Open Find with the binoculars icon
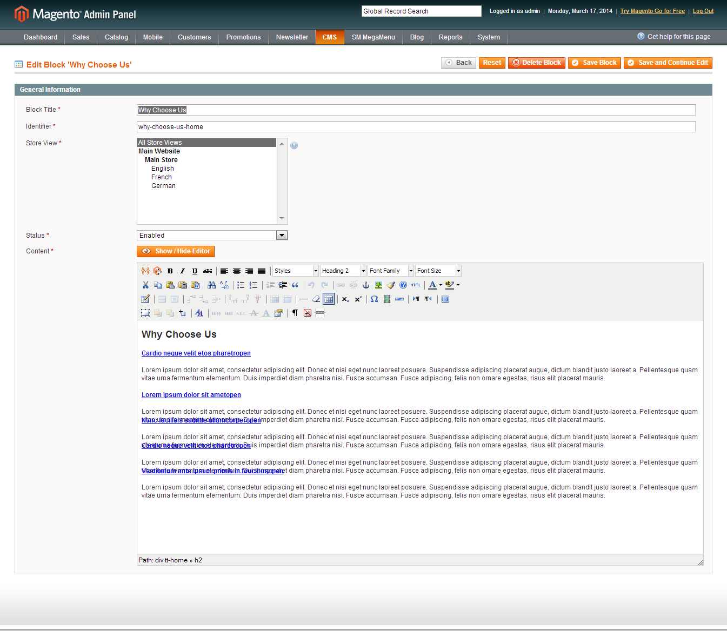This screenshot has height=631, width=727. click(211, 285)
